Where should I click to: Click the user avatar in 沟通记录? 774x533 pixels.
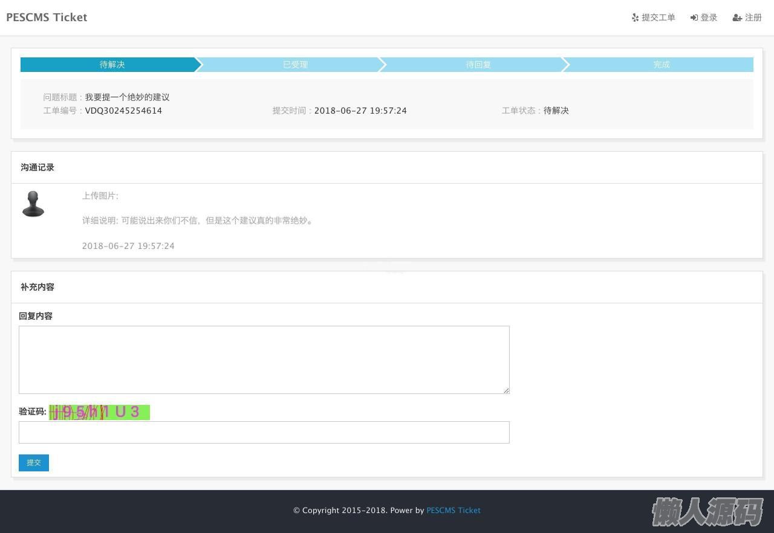tap(33, 204)
